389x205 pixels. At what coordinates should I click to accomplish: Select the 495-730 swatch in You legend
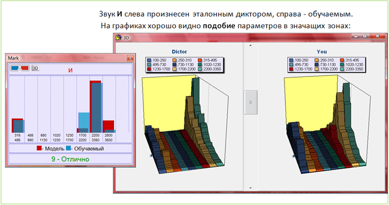point(291,64)
